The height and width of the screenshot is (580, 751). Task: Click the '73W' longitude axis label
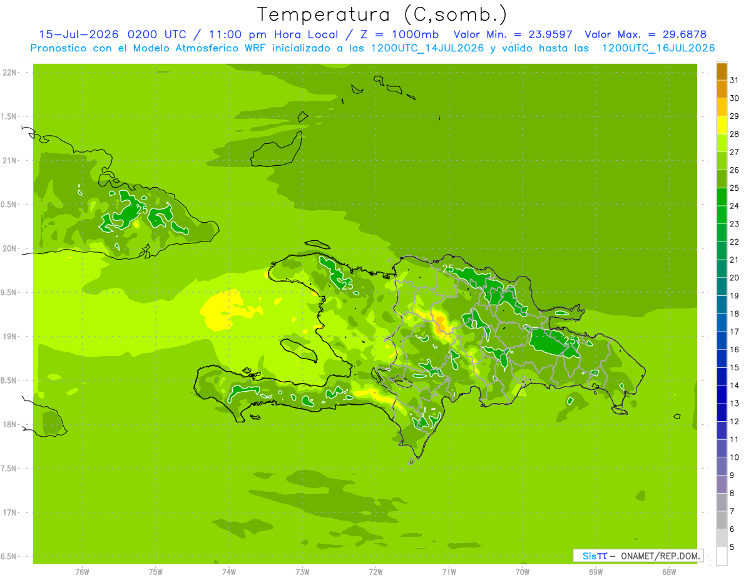click(302, 571)
